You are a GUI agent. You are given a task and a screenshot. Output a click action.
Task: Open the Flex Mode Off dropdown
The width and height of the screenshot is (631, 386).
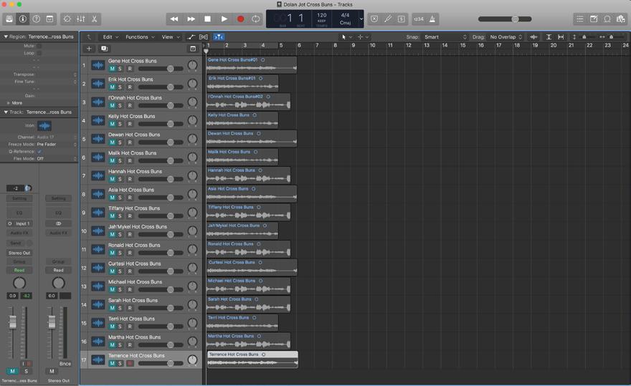56,159
